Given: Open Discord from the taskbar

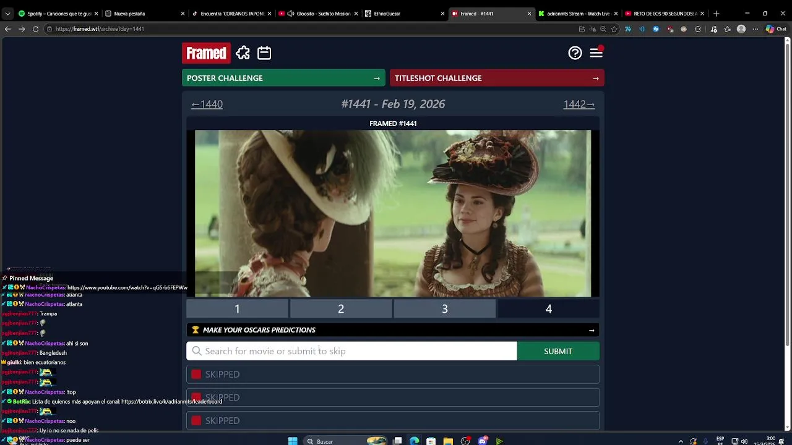Looking at the screenshot, I should coord(482,441).
